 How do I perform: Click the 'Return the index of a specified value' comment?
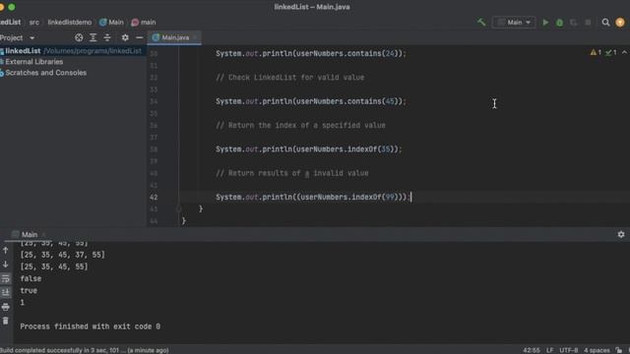pos(300,125)
